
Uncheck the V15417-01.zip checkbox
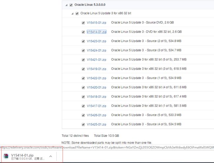[83, 106]
